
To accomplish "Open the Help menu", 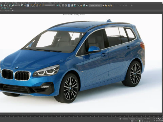I will [x=61, y=3].
